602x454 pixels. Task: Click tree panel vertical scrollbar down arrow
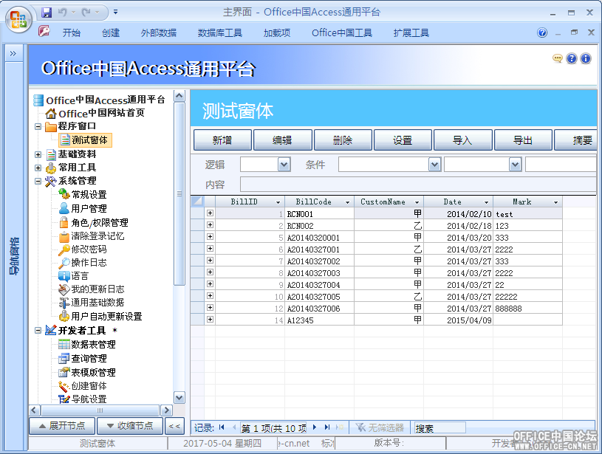(x=179, y=398)
